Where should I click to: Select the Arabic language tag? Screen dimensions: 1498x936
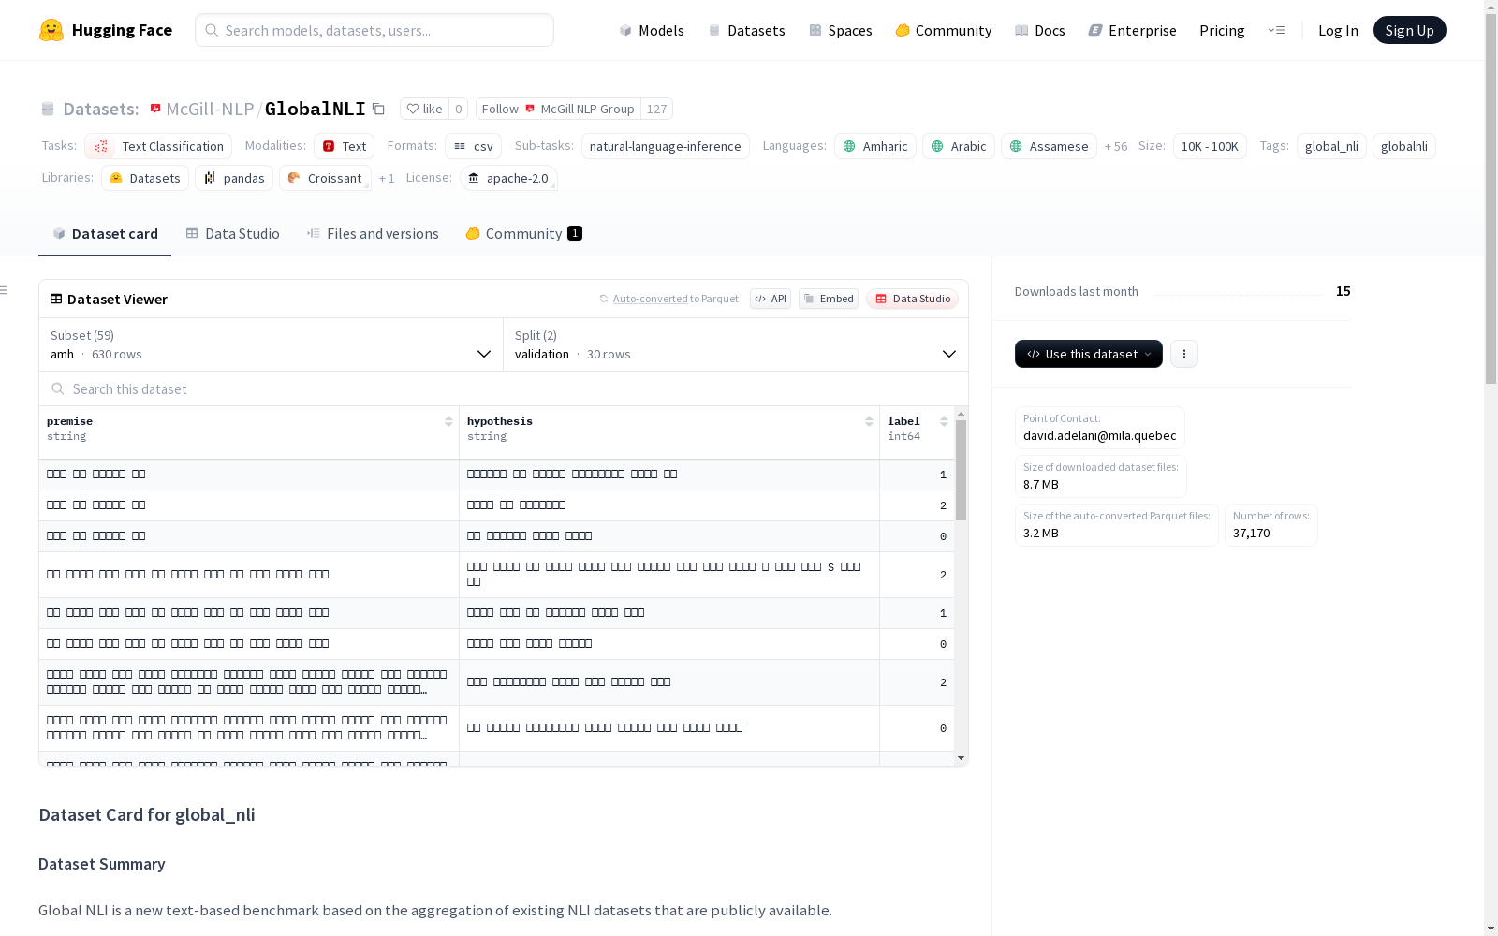coord(959,146)
